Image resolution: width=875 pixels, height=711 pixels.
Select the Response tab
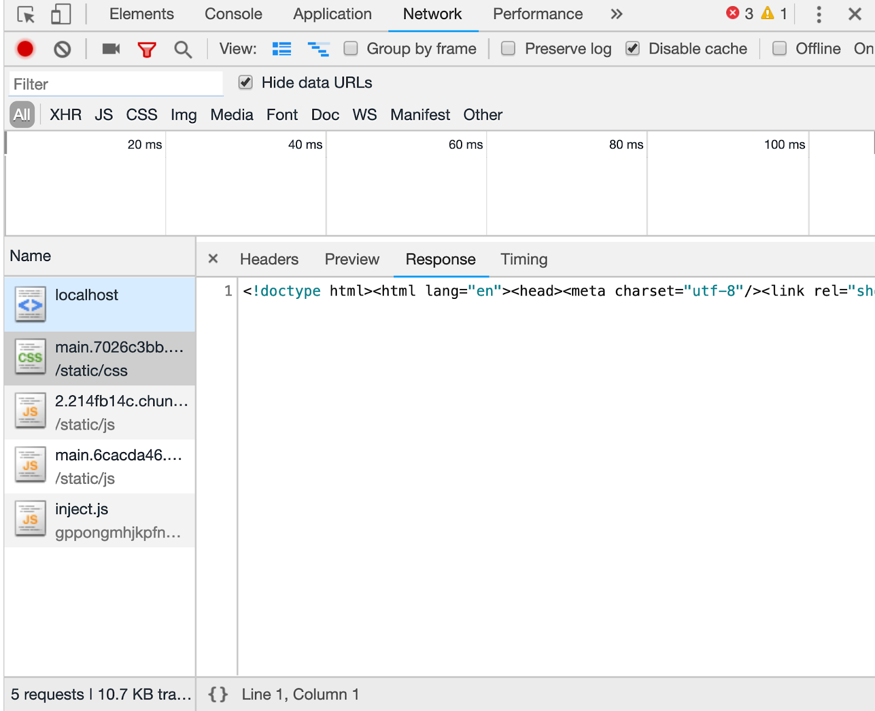point(441,259)
